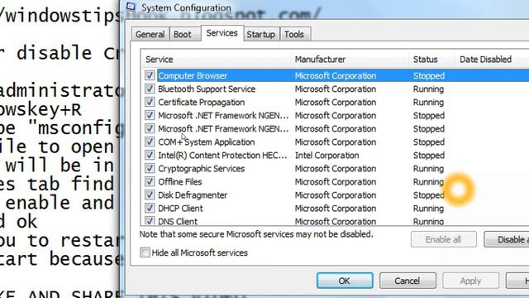Click Running status of Offline Files
This screenshot has width=529, height=298.
[428, 182]
